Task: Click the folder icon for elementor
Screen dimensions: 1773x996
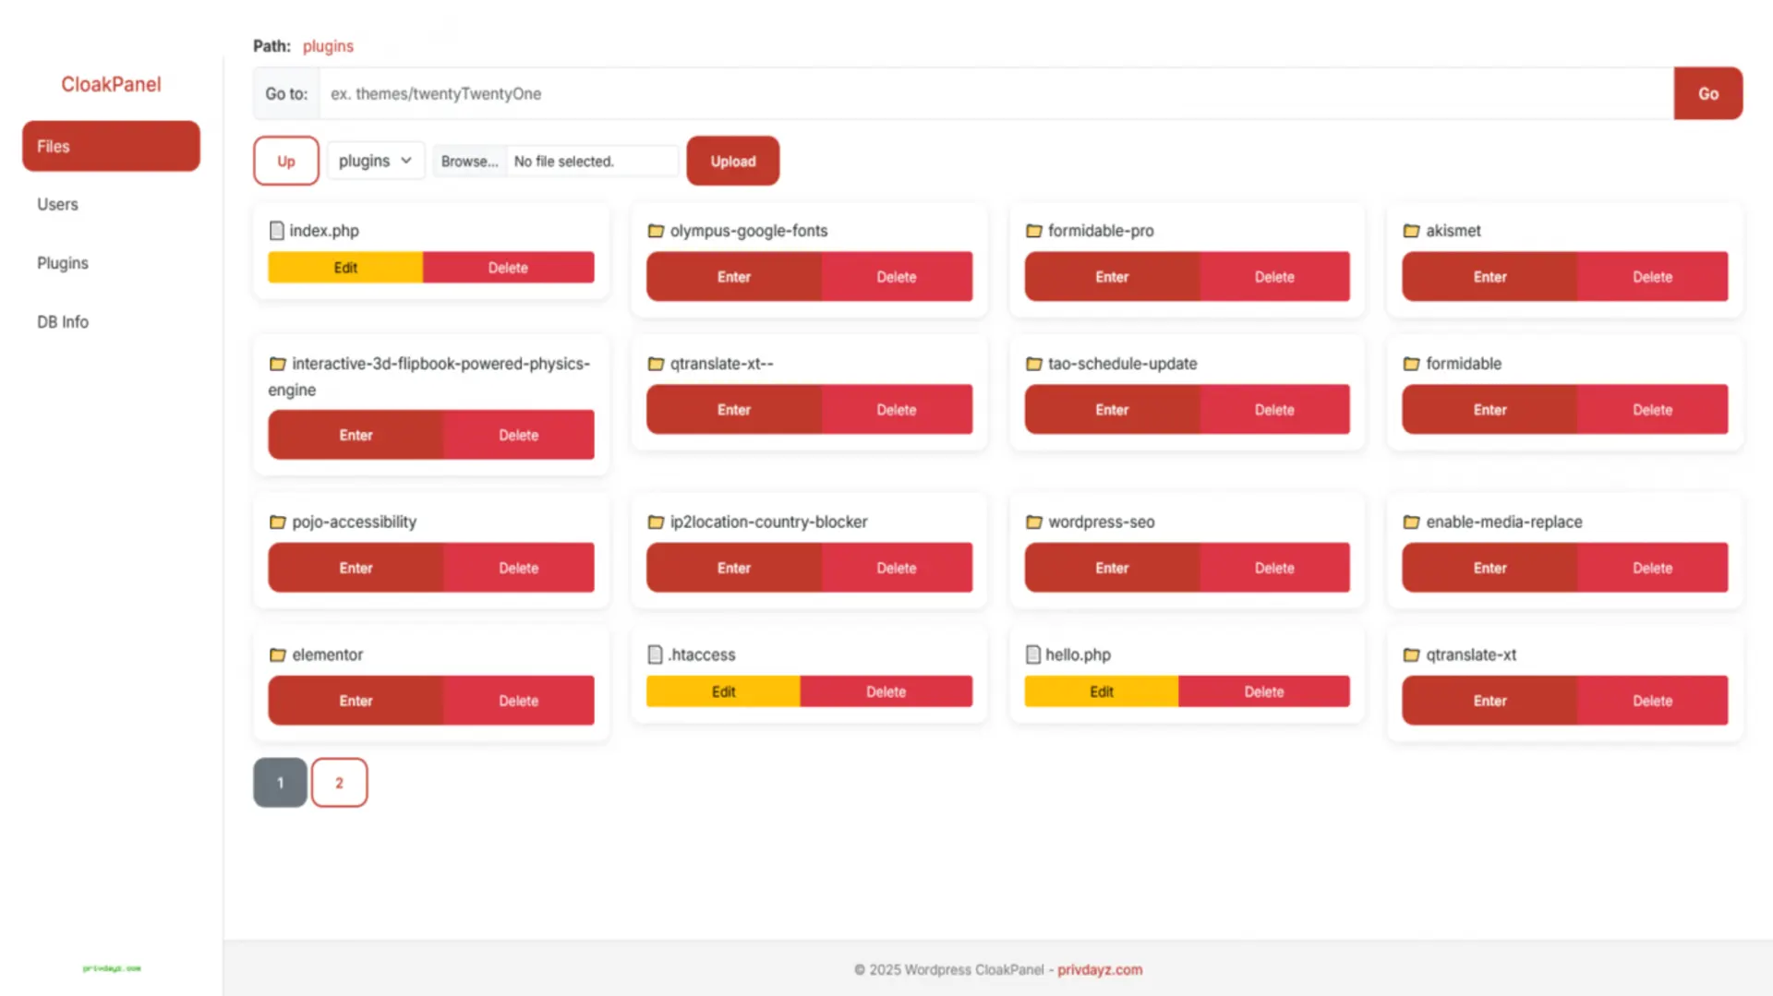Action: click(x=277, y=654)
